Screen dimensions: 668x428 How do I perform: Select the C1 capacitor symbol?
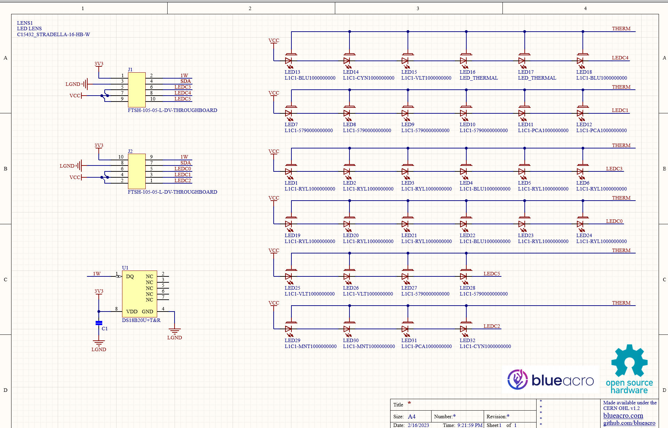click(99, 323)
